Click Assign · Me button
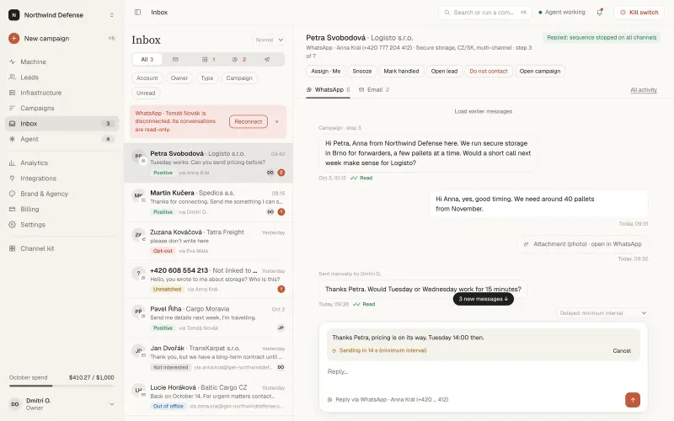This screenshot has height=421, width=674. pos(326,72)
